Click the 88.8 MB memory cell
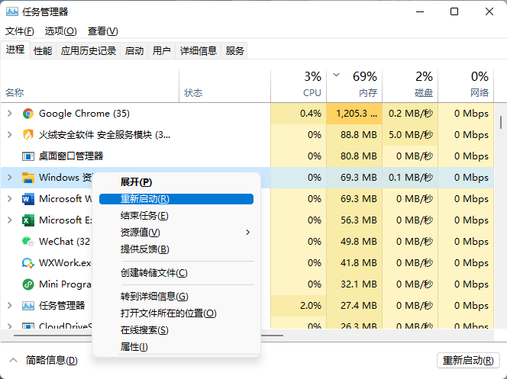507x379 pixels. coord(354,135)
